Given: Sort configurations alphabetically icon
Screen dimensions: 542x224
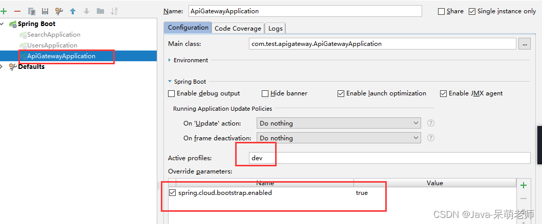Looking at the screenshot, I should (114, 11).
